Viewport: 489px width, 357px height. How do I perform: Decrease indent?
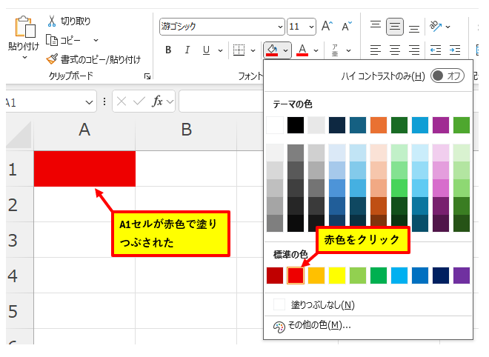pyautogui.click(x=436, y=50)
